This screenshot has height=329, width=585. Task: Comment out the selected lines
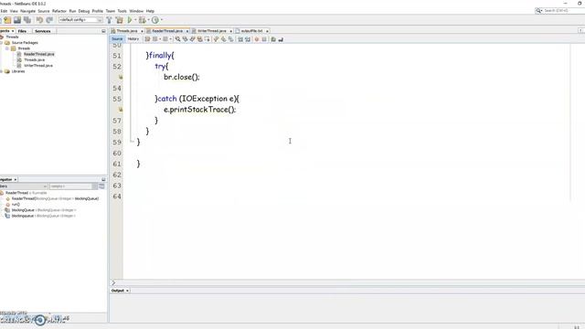click(273, 39)
